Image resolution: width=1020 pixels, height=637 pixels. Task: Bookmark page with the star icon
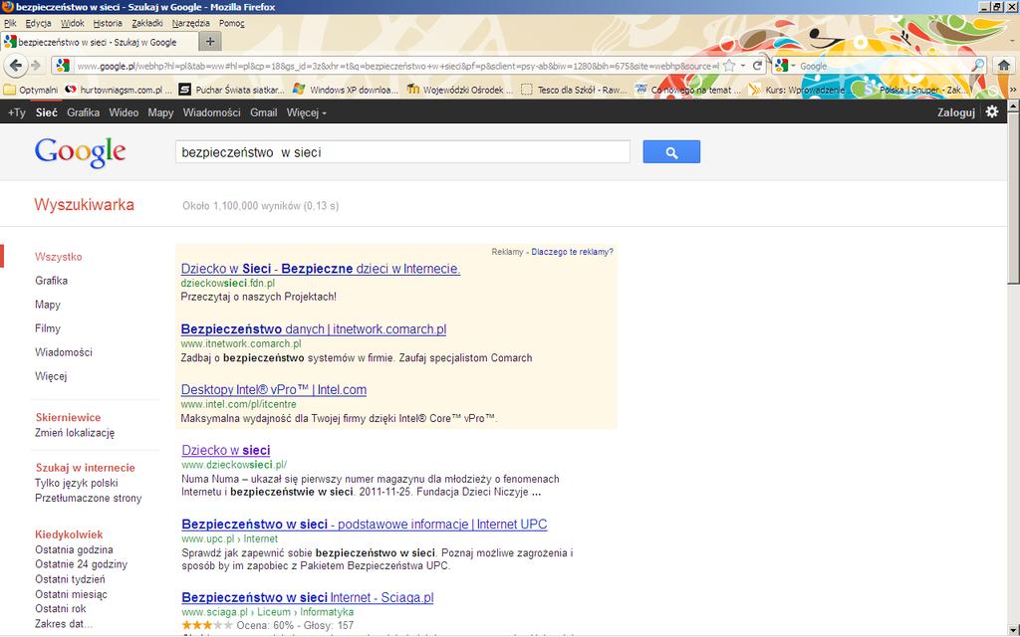coord(729,66)
